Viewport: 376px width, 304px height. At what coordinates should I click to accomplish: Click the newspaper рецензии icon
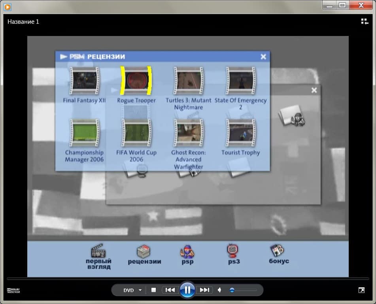144,251
